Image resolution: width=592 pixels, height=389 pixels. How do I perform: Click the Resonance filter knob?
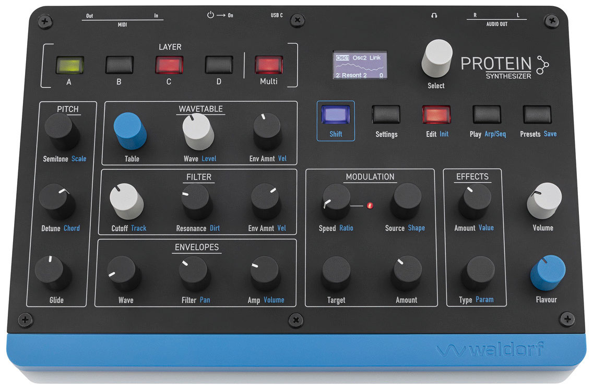click(x=195, y=202)
